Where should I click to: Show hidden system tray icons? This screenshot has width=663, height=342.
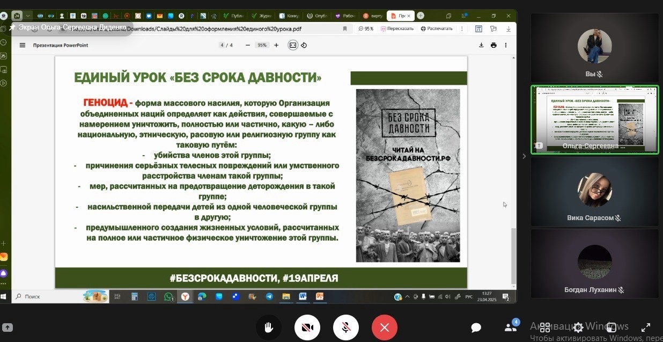(407, 296)
